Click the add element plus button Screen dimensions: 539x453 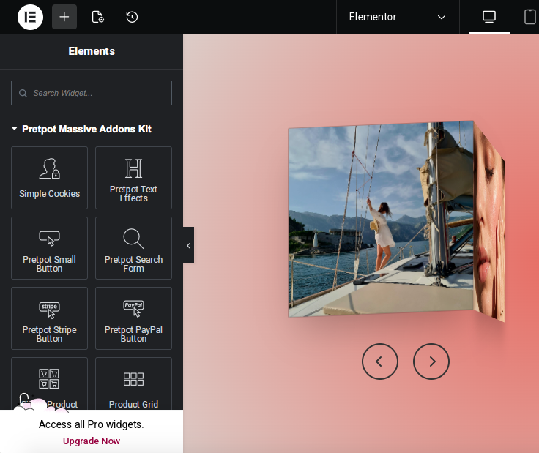(x=64, y=17)
